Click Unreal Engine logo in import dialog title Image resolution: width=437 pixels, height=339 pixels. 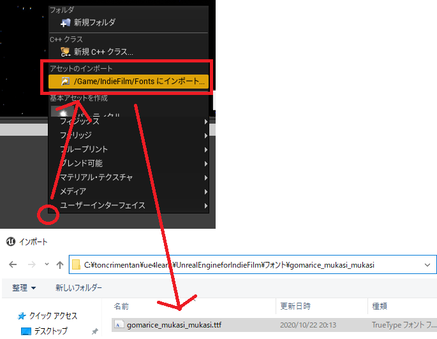pos(11,242)
